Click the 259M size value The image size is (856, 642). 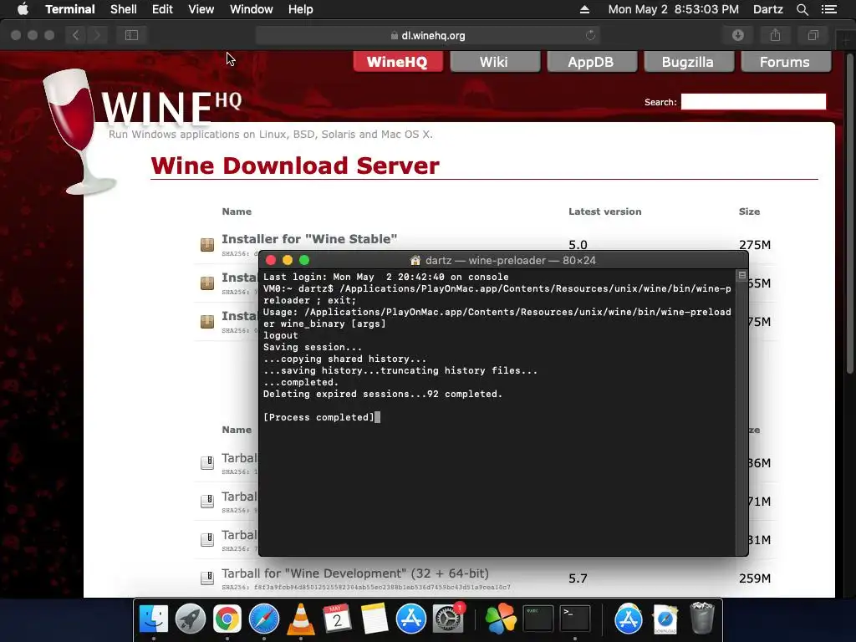(755, 578)
